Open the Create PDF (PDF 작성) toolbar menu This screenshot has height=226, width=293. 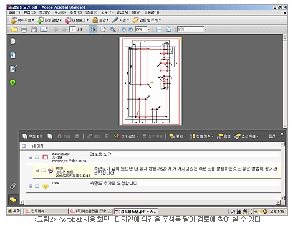[22, 20]
